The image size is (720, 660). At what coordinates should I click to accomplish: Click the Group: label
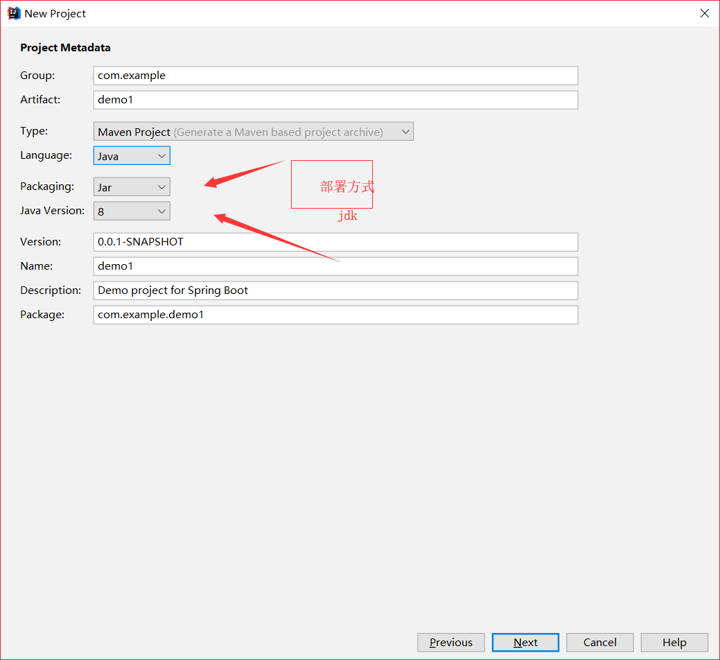37,76
